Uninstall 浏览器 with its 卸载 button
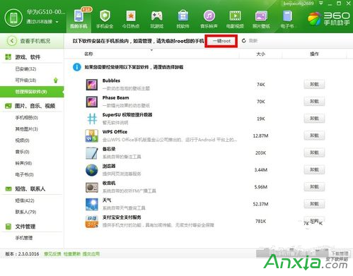Image resolution: width=353 pixels, height=276 pixels. pos(314,170)
